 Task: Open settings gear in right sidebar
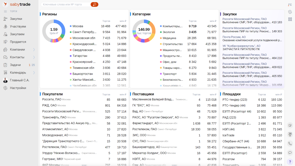(x=290, y=12)
